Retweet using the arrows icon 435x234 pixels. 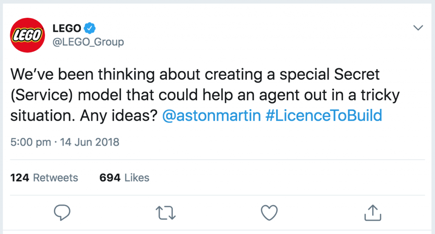click(x=166, y=213)
